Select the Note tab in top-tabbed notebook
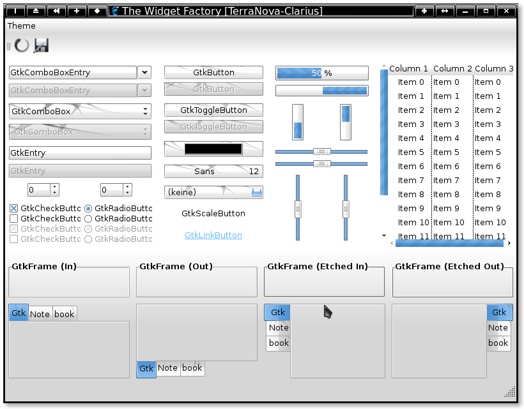The width and height of the screenshot is (524, 409). [40, 314]
